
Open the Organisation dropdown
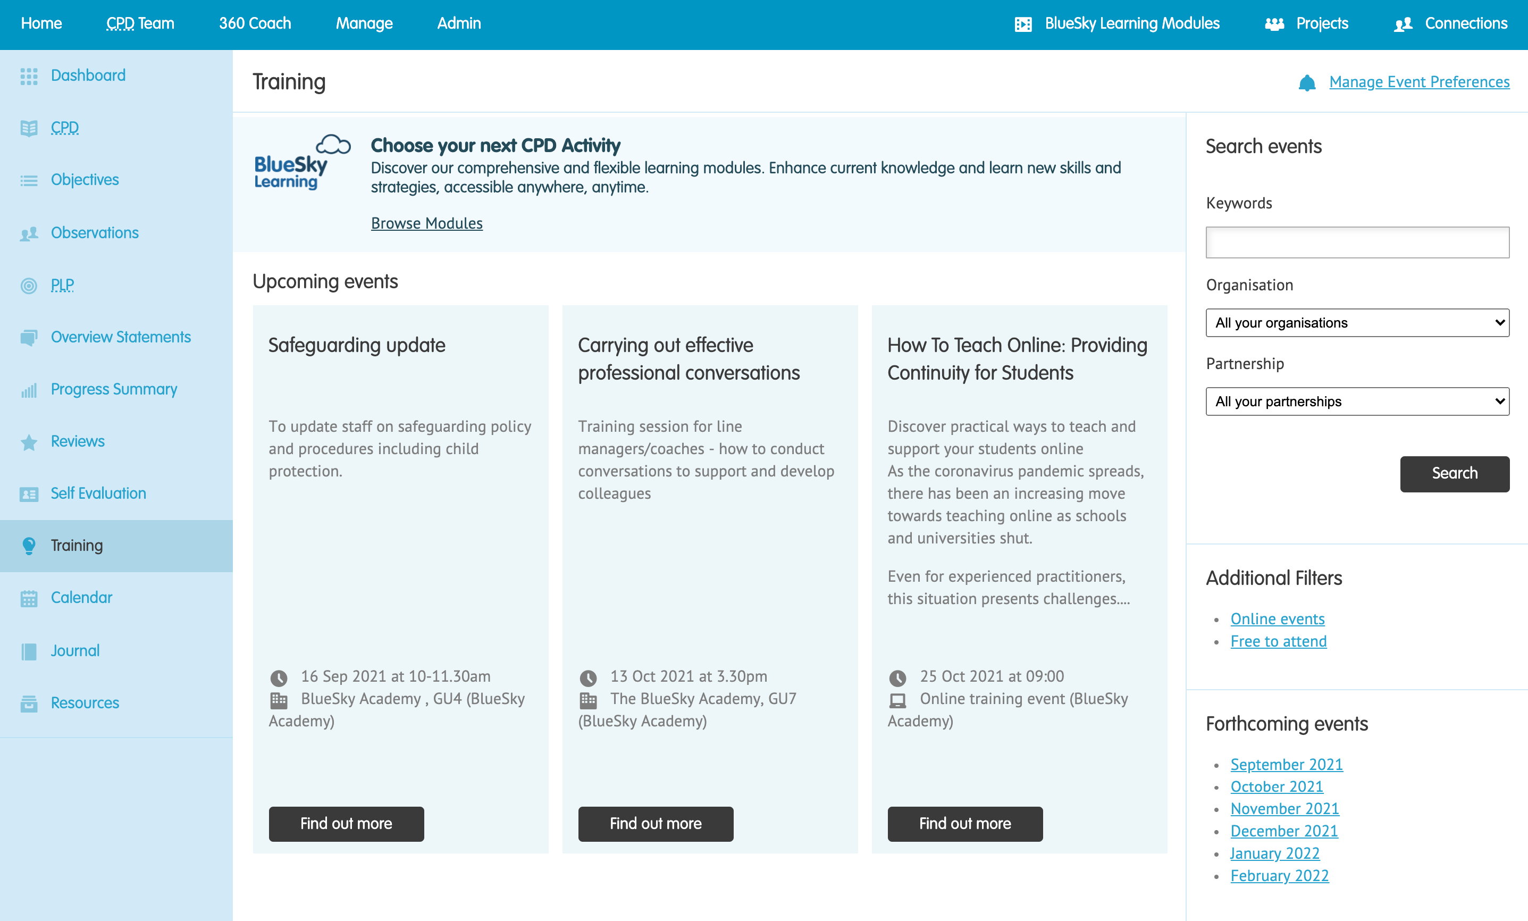1357,322
